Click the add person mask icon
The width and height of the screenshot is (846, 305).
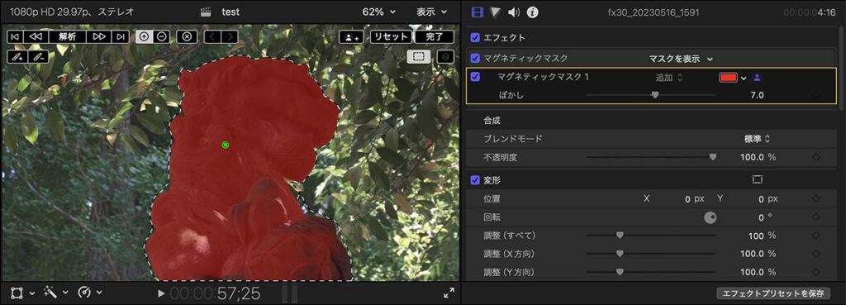[352, 36]
